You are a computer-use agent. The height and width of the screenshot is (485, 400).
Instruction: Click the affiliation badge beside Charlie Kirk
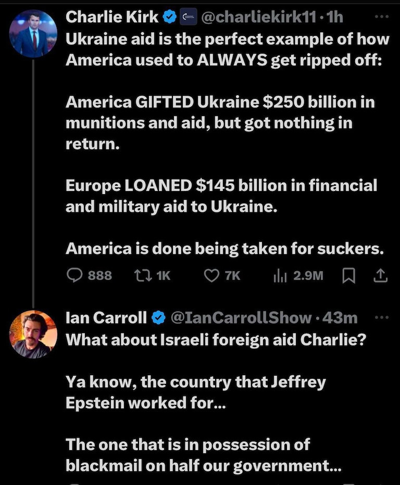pos(187,18)
